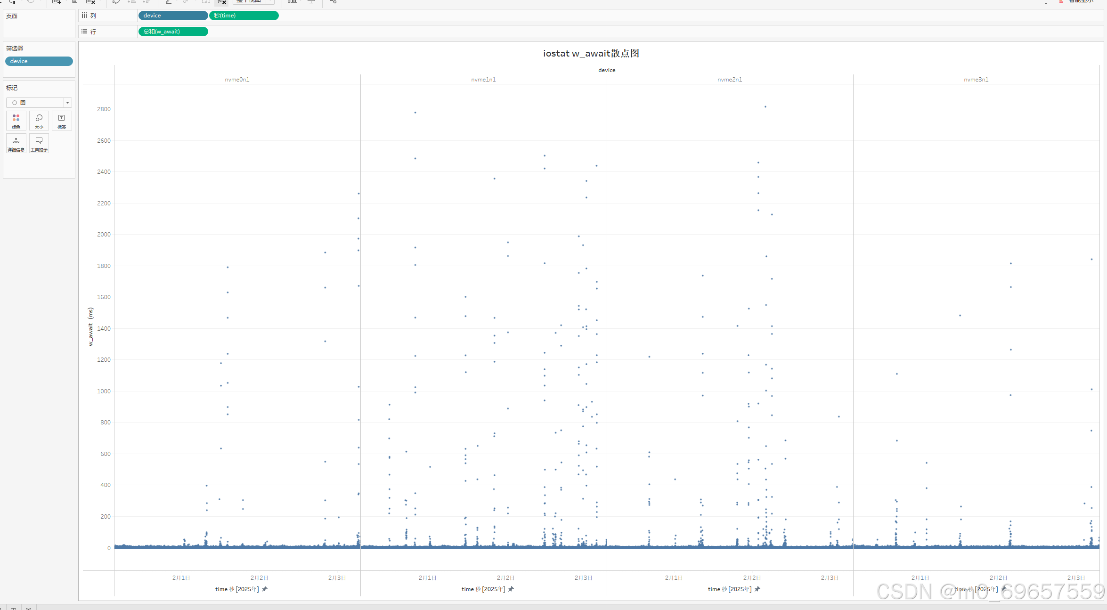The image size is (1107, 610).
Task: Open the 标签 (Label) marks card
Action: click(62, 121)
